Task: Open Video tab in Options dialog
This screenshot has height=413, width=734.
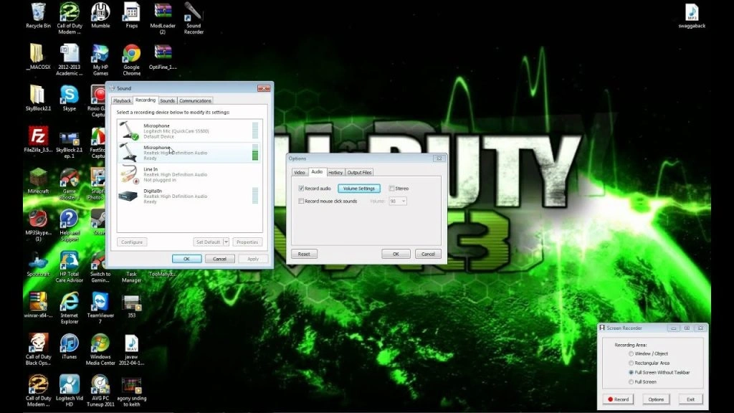Action: [300, 172]
